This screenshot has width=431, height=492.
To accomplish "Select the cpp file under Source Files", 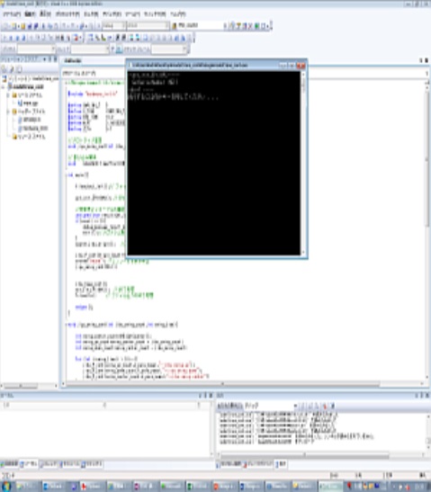I will [28, 103].
